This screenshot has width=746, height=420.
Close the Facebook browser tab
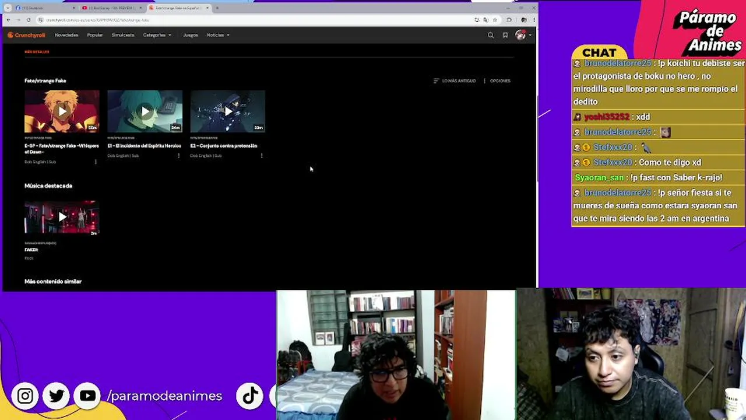pyautogui.click(x=74, y=8)
